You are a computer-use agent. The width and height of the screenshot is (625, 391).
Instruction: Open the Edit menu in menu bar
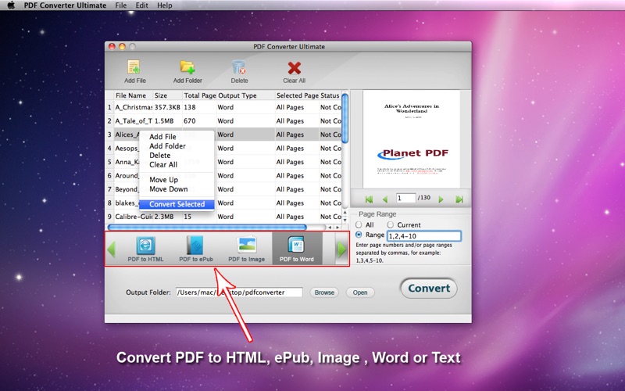141,5
